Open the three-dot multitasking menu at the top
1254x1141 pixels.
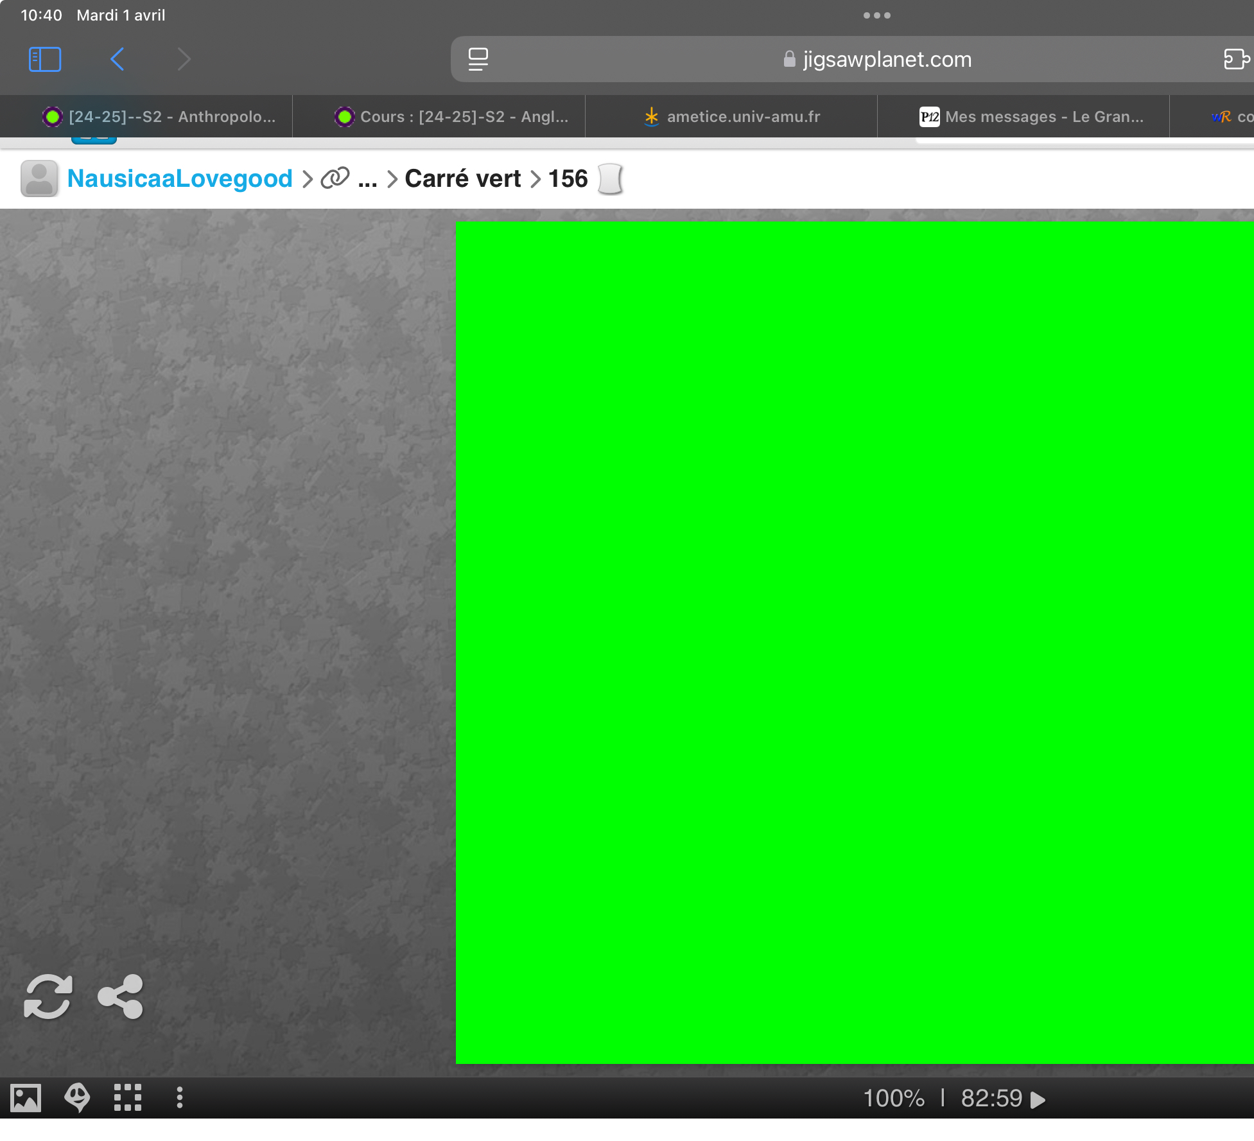pos(876,15)
